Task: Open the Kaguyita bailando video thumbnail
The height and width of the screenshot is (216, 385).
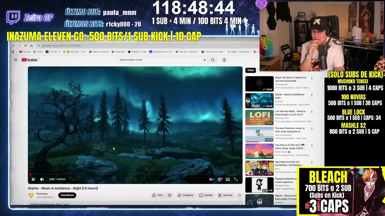Action: [259, 185]
